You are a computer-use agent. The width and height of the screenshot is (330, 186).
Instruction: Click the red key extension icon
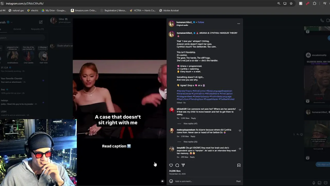(308, 3)
